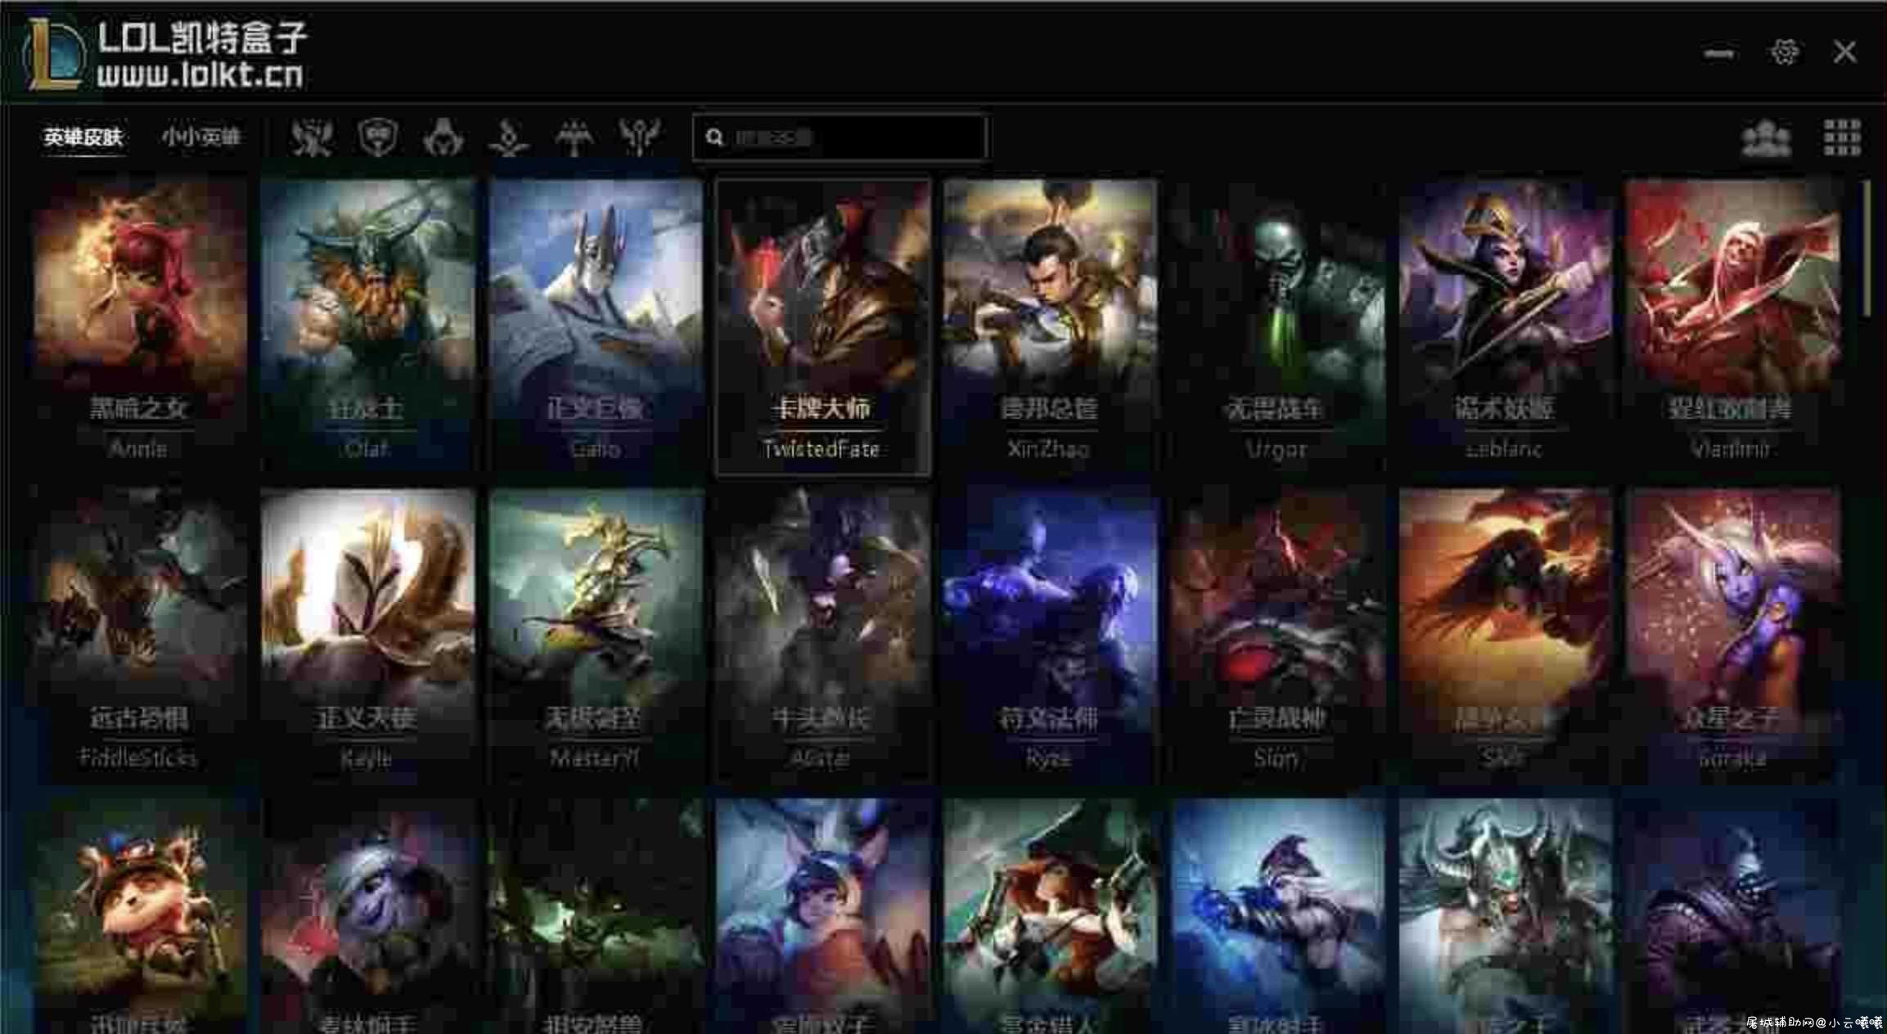This screenshot has width=1887, height=1034.
Task: Choose the MasterYi champion card
Action: coord(595,635)
